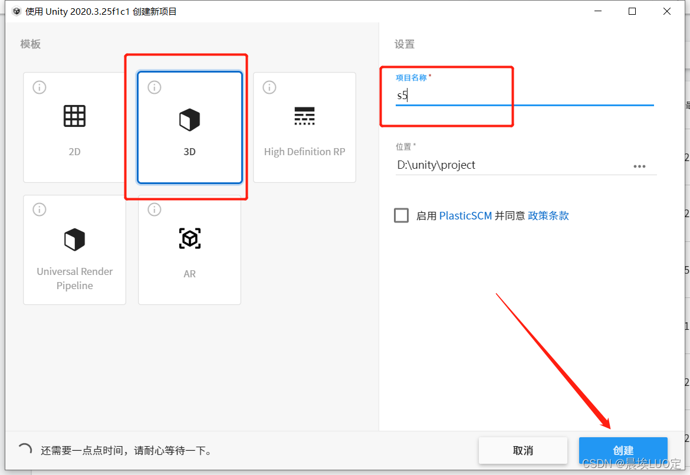Select the 2D project template
The image size is (690, 475).
pos(74,127)
